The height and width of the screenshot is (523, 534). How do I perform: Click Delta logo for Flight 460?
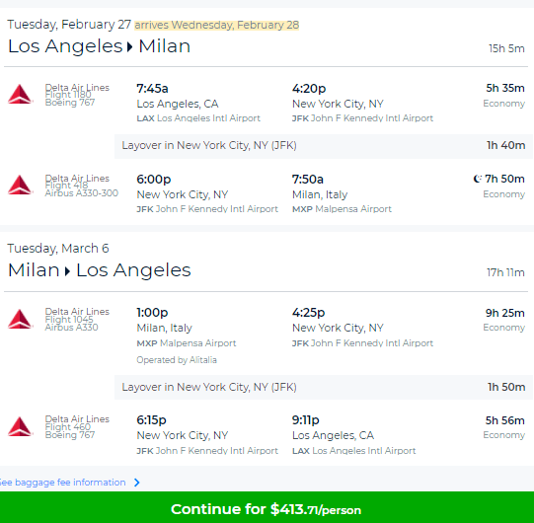tap(20, 426)
